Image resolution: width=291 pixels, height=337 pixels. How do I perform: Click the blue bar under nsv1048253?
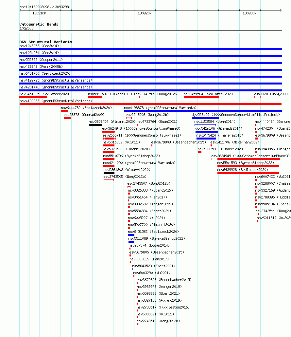(151, 49)
